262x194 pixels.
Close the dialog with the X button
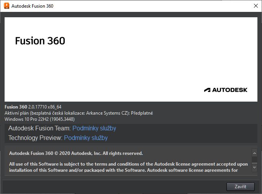255,6
